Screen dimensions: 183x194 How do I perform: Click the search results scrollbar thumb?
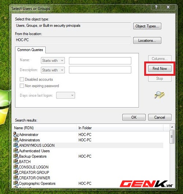click(172, 137)
